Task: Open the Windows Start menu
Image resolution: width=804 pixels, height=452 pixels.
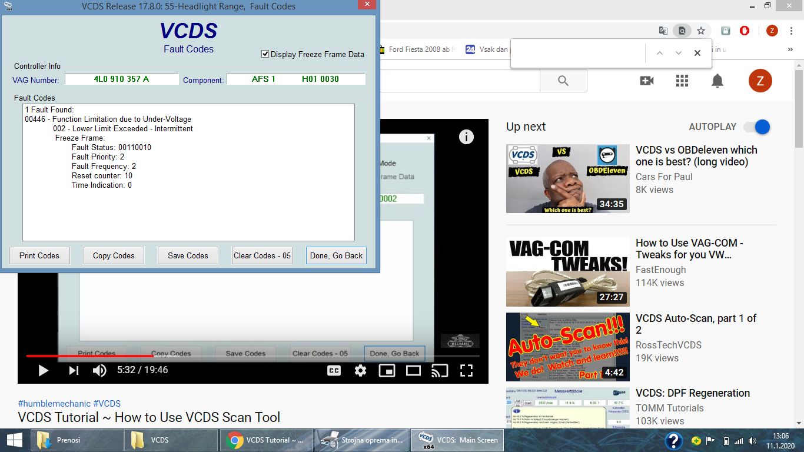Action: [x=14, y=440]
